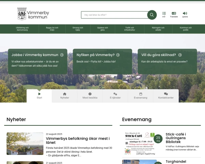Image resolution: width=205 pixels, height=164 pixels.
Task: Open the 'Jobba i Vimmerby kommun' link
Action: [35, 55]
